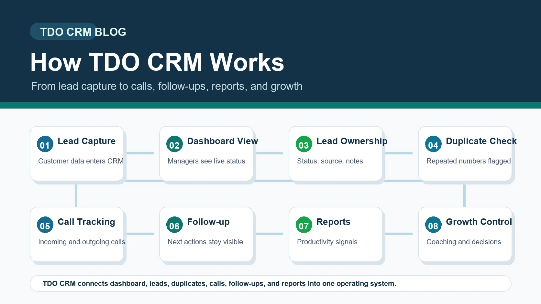
Task: Select the Lead Ownership heading
Action: 352,141
